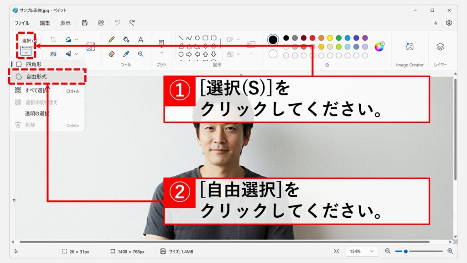The height and width of the screenshot is (263, 467).
Task: Toggle 透明の選択 (transparent selection) option
Action: click(37, 113)
